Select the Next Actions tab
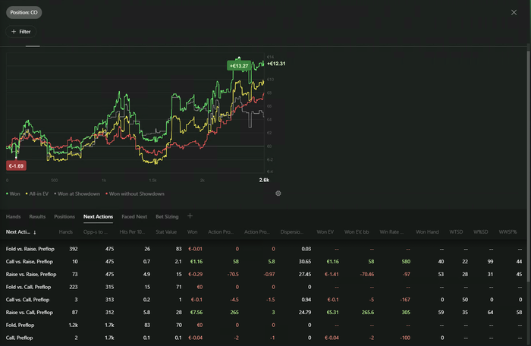Screen dimensions: 531x346 [98, 216]
